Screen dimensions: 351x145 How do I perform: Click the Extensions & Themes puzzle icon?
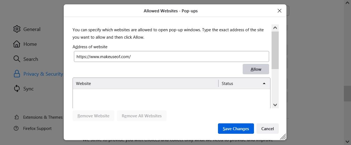pyautogui.click(x=16, y=117)
